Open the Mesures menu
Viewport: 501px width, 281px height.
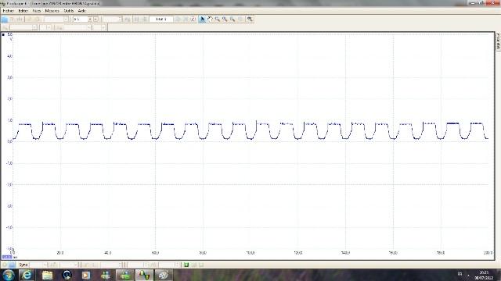point(52,11)
